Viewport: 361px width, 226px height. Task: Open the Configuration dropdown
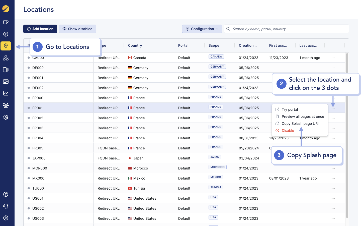(x=202, y=29)
